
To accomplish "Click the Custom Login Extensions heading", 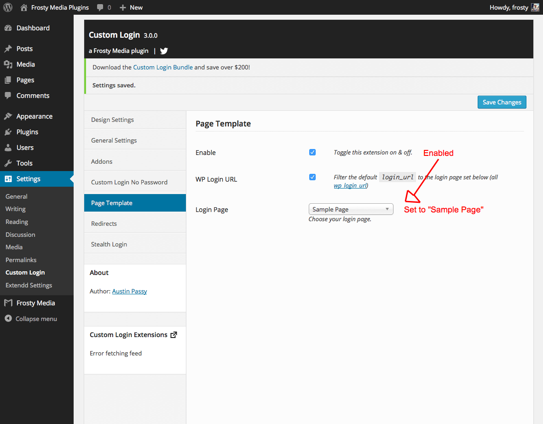I will click(x=128, y=335).
